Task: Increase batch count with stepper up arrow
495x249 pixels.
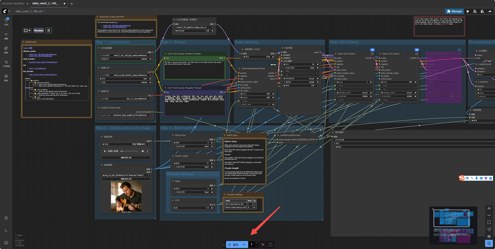Action: pos(256,243)
